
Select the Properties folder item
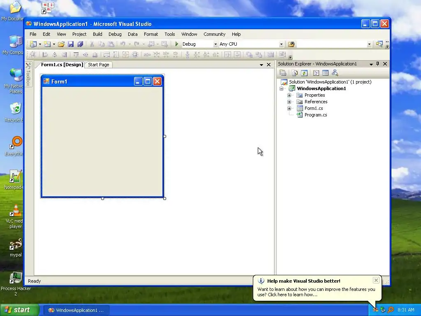pyautogui.click(x=315, y=95)
